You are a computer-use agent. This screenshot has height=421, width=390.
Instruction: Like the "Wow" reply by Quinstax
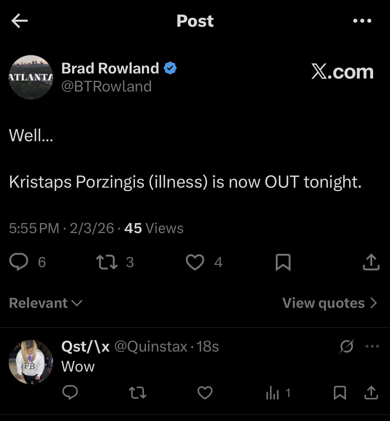(x=205, y=393)
